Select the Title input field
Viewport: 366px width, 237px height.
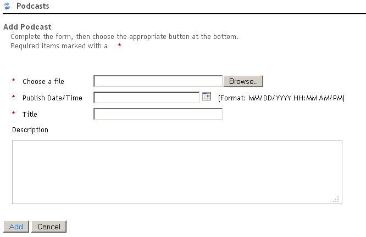pyautogui.click(x=158, y=114)
